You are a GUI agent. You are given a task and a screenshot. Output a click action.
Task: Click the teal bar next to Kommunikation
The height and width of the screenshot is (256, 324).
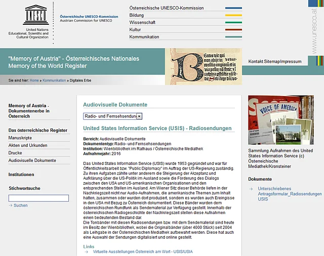[233, 37]
